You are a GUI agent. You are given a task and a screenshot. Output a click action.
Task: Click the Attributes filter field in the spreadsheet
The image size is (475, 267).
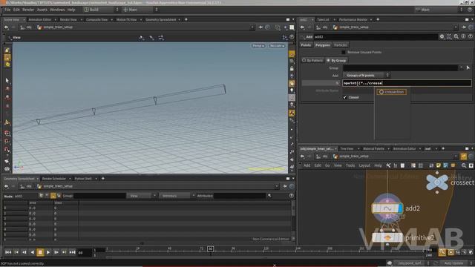click(x=239, y=196)
